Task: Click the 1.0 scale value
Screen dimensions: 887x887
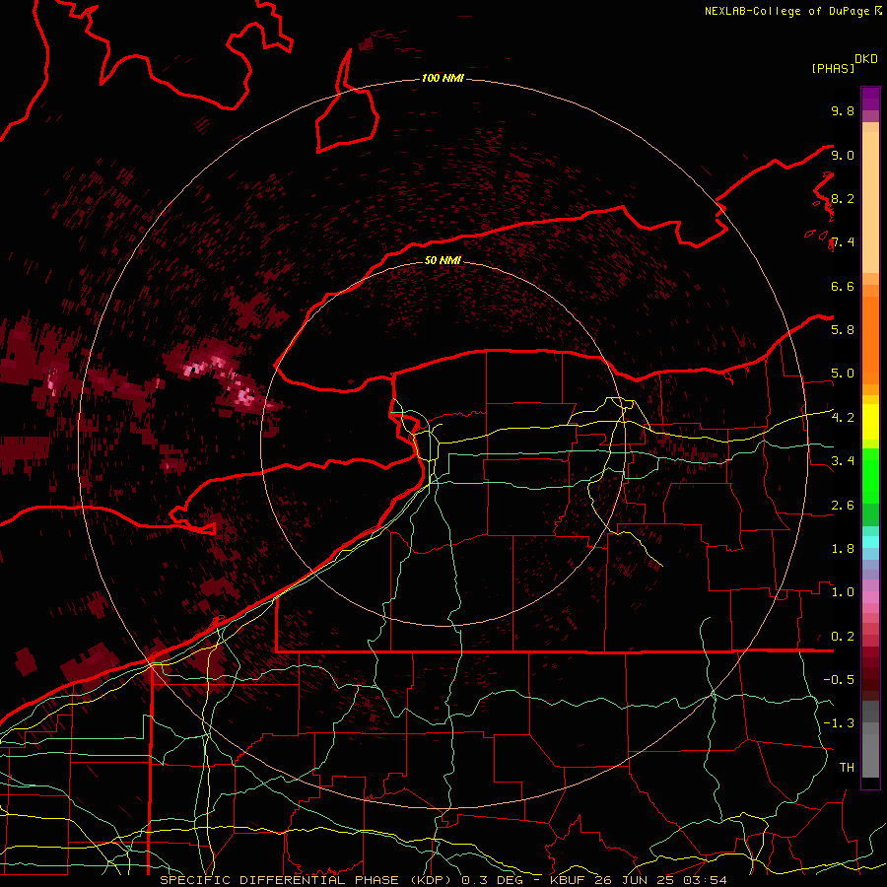Action: click(x=843, y=592)
